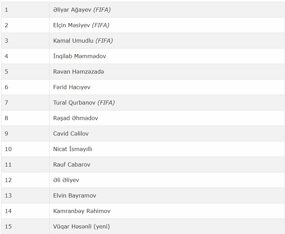Select the number 15 index cell

pos(25,226)
